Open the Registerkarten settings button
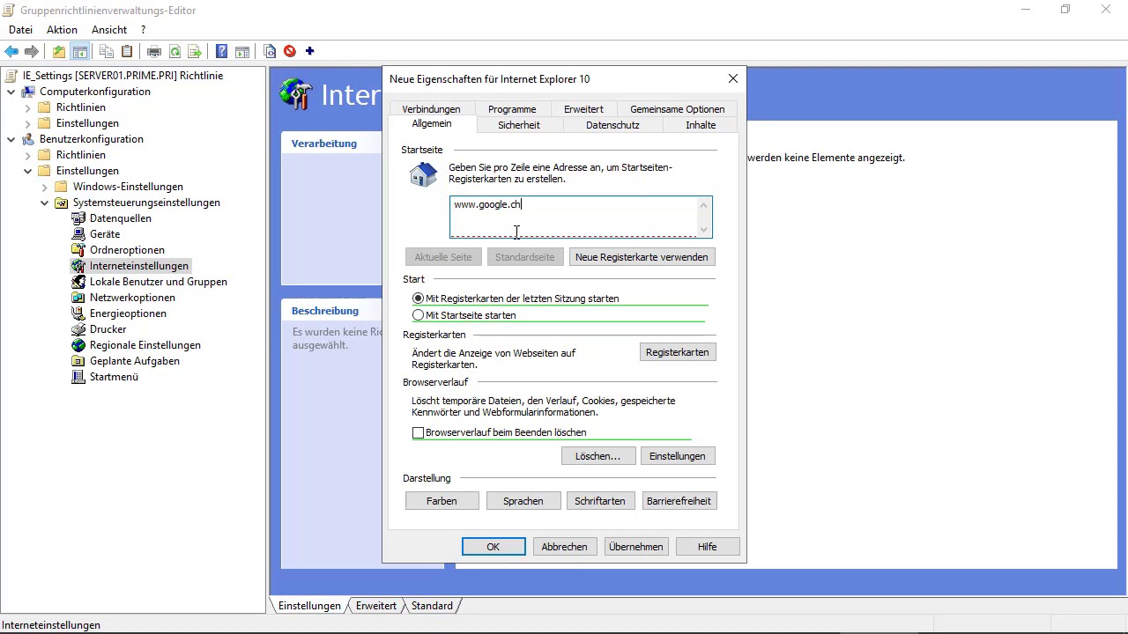The image size is (1128, 634). 677,352
